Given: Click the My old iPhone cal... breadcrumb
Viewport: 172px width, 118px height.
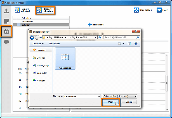Looking at the screenshot, I should pos(58,37).
